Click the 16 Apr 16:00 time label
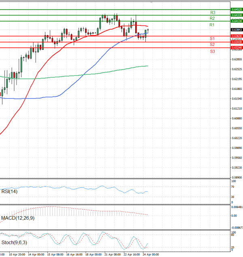 [74, 255]
